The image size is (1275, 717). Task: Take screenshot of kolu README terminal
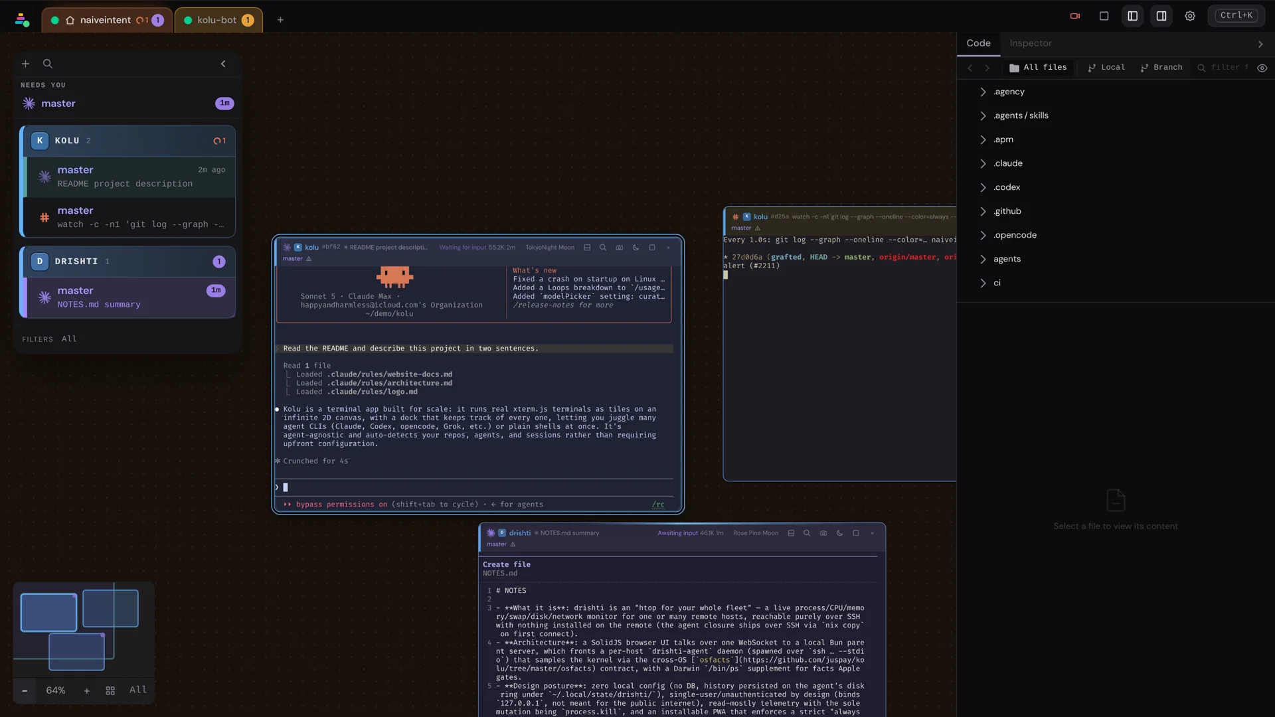pos(620,248)
